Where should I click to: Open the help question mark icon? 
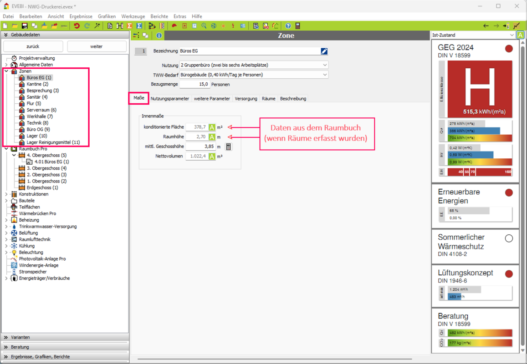(x=288, y=26)
